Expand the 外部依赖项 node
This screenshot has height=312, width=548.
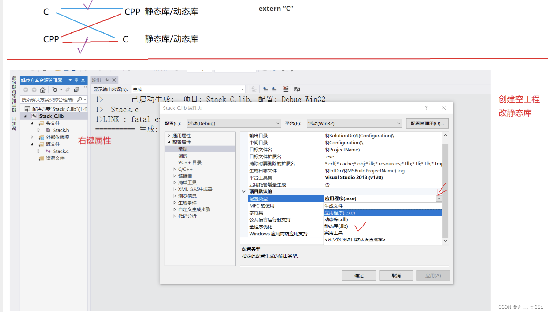[x=32, y=137]
